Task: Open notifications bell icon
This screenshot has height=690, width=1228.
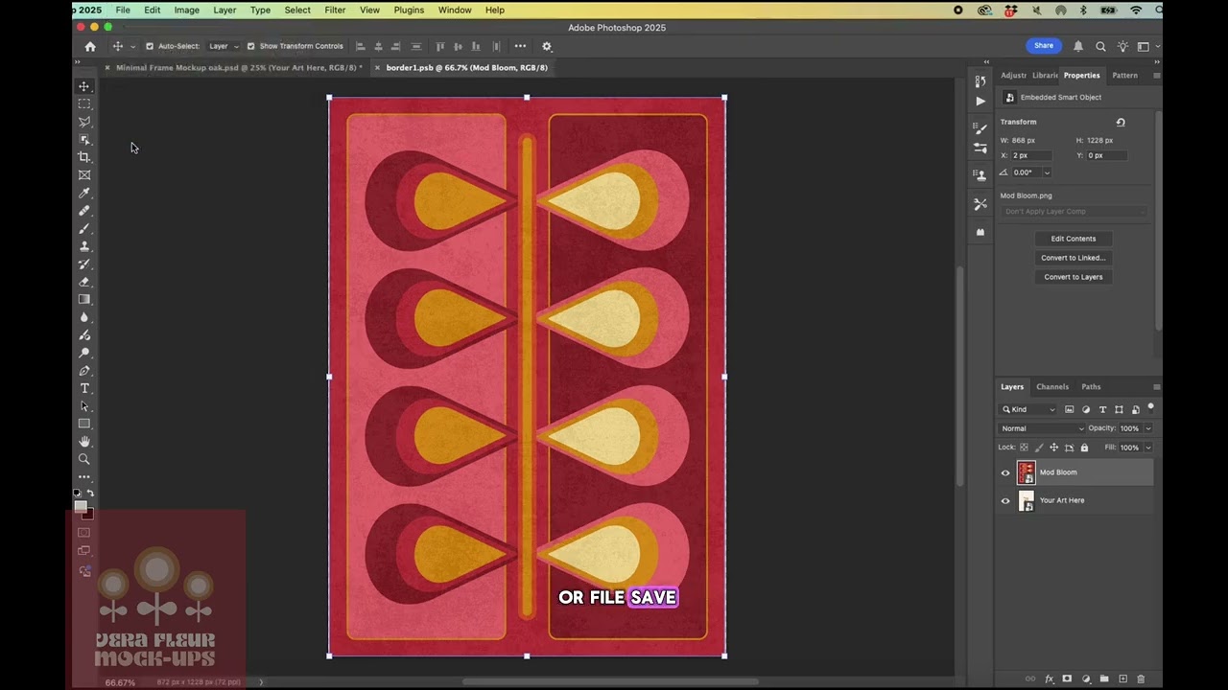Action: (1078, 46)
